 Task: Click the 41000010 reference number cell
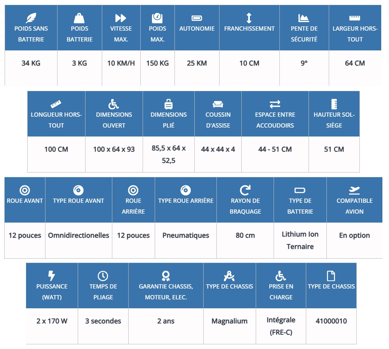tap(331, 321)
